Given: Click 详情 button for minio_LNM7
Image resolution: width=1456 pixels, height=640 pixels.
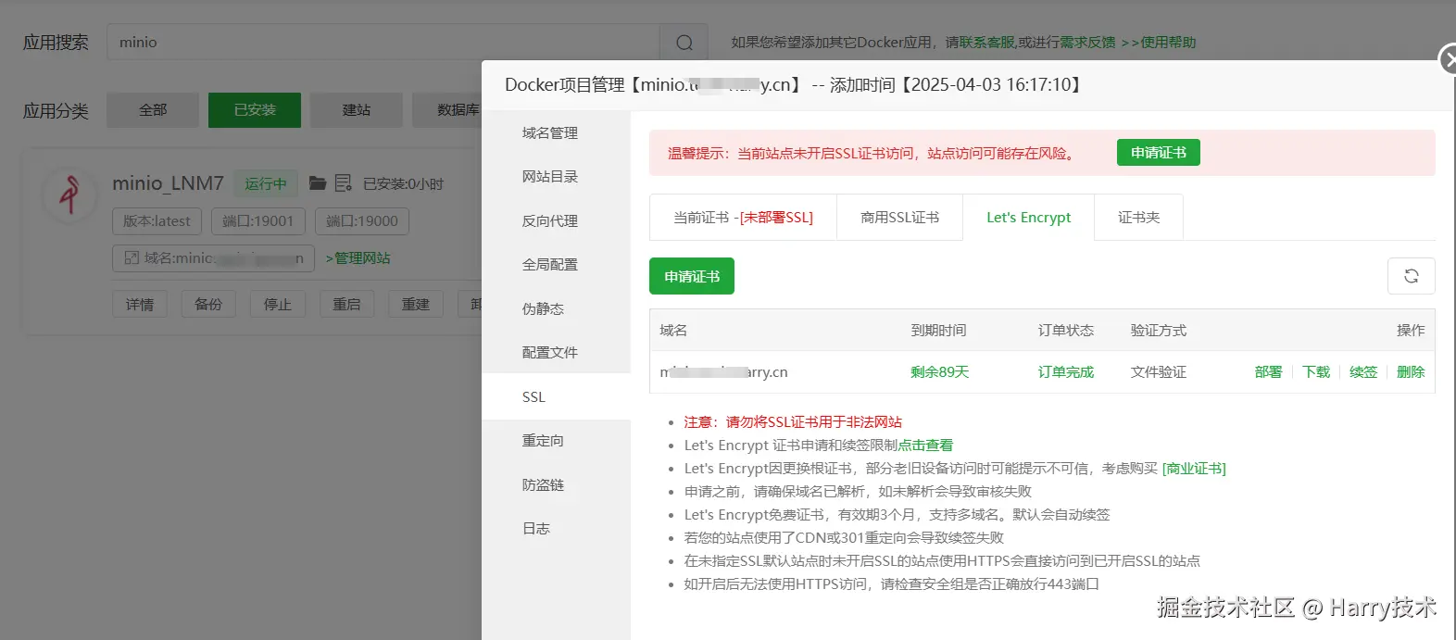Looking at the screenshot, I should (x=140, y=305).
